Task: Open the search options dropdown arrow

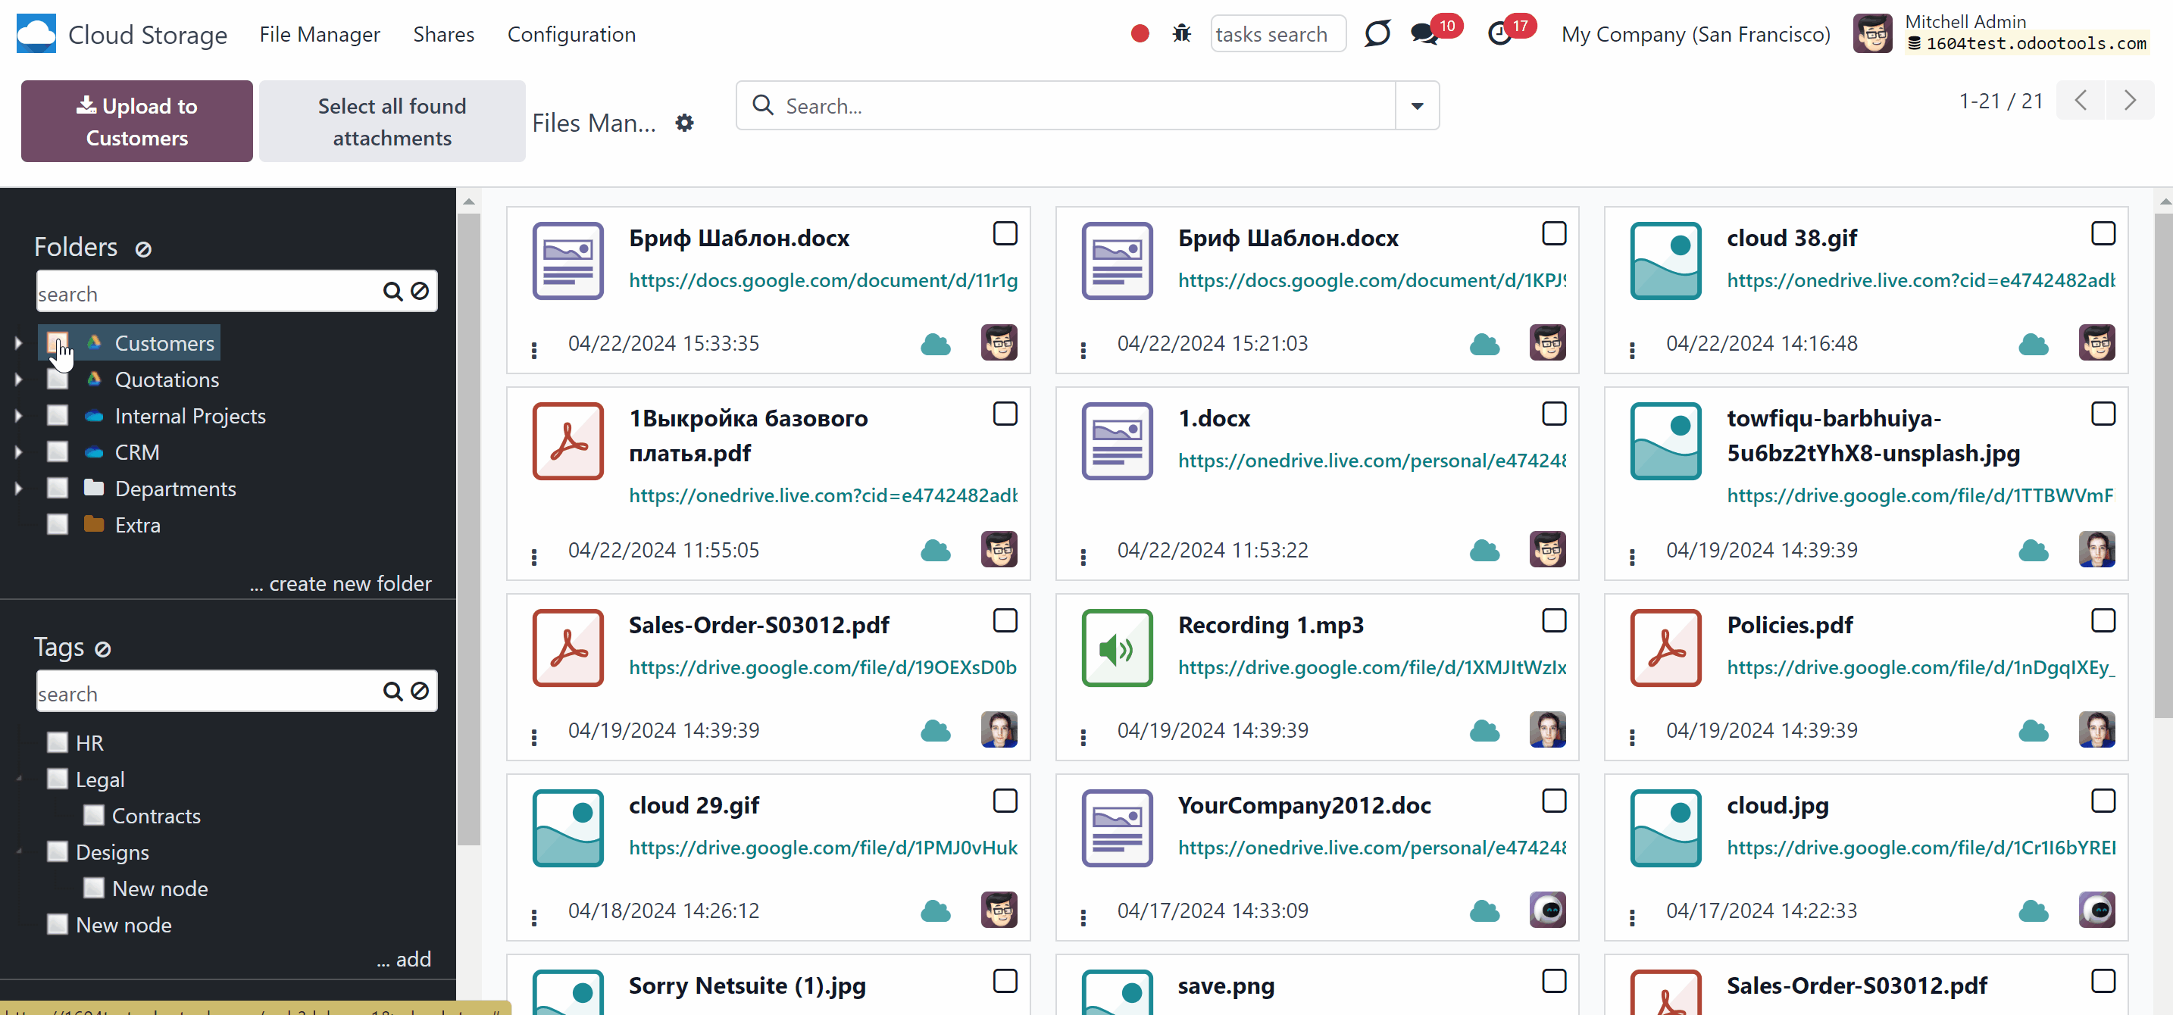Action: [x=1417, y=105]
